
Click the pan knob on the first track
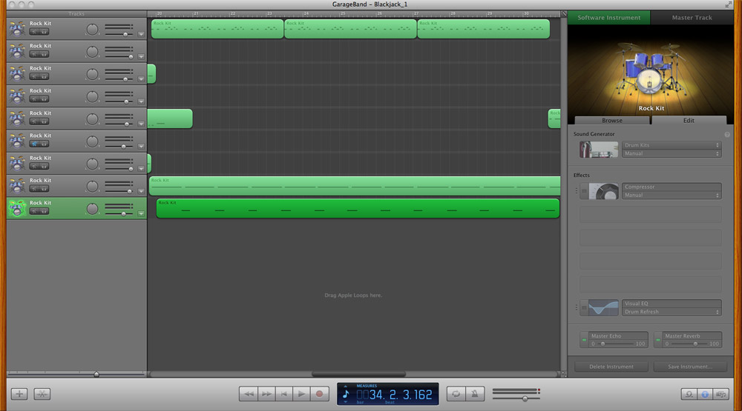point(92,30)
